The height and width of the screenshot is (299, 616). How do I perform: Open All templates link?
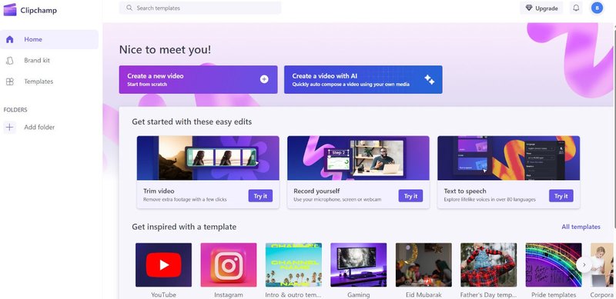[x=581, y=227]
